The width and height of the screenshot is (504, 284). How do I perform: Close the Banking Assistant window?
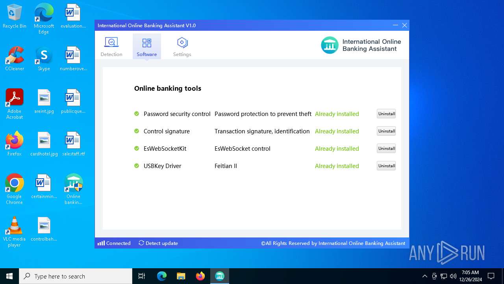(x=404, y=25)
